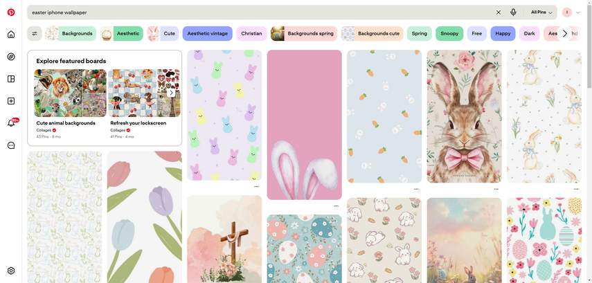The image size is (592, 283).
Task: Open the lion collage board thumbnail
Action: (70, 93)
